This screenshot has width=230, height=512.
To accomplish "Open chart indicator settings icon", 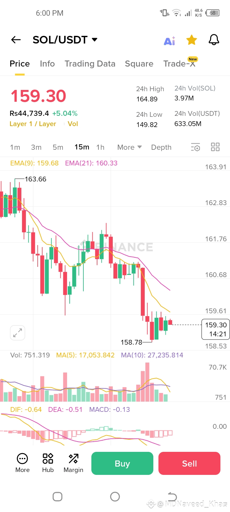I will point(195,147).
